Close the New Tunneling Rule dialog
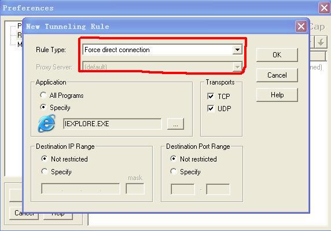The height and width of the screenshot is (231, 331). pos(301,27)
